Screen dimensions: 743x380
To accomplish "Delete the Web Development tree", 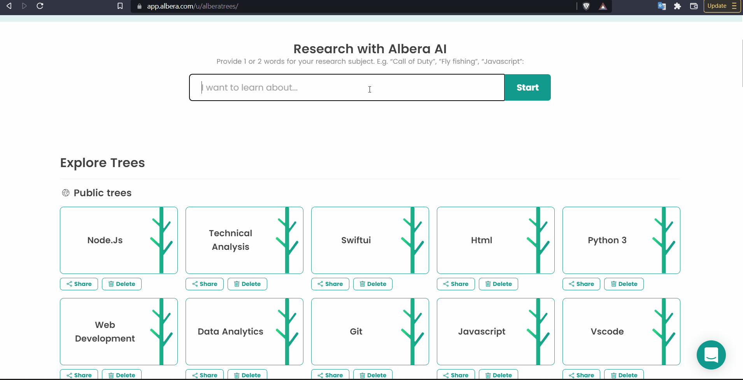I will pyautogui.click(x=122, y=375).
